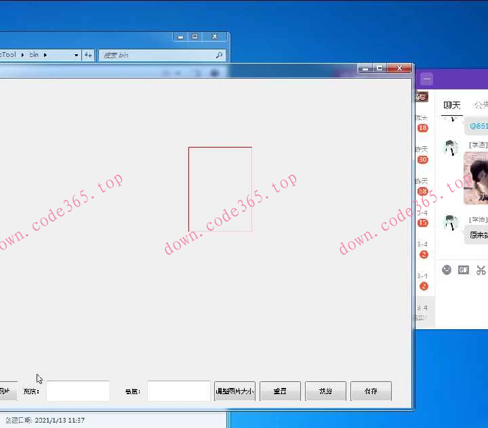This screenshot has width=488, height=428.
Task: Click the scissors screenshot icon in chat
Action: click(481, 270)
